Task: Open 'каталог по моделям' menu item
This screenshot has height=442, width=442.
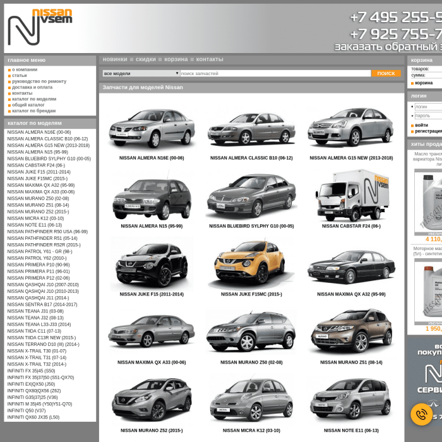Action: pos(34,99)
